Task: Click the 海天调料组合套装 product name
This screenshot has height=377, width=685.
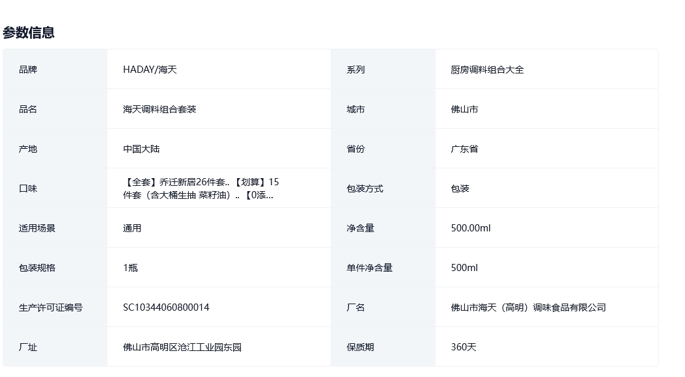Action: point(160,109)
